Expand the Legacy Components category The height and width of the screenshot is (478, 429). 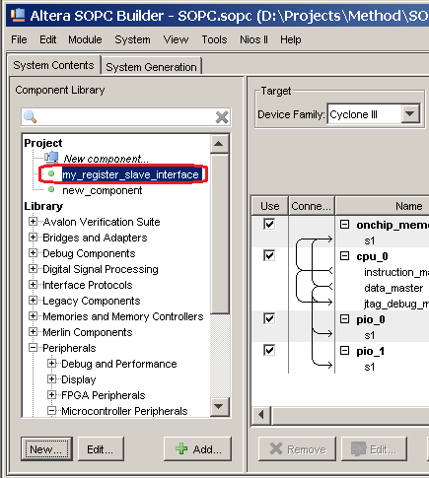(33, 300)
